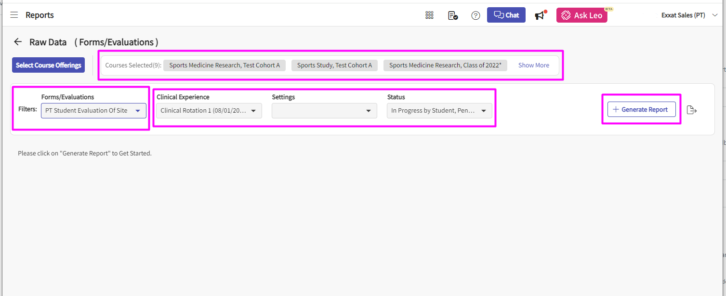Image resolution: width=726 pixels, height=296 pixels.
Task: Click Show More to see all courses
Action: tap(533, 65)
